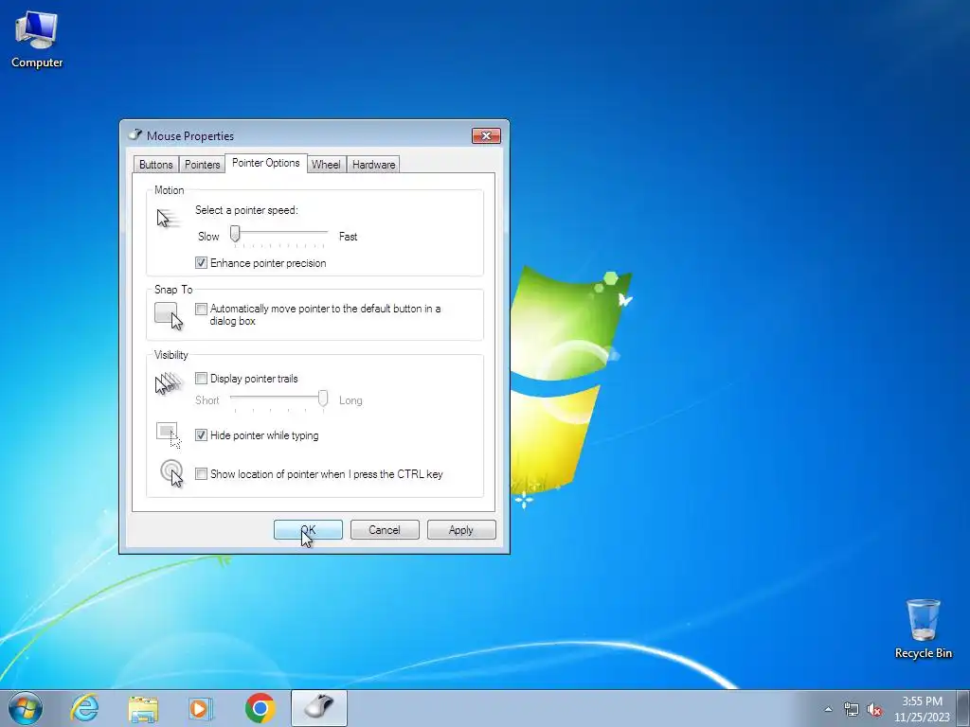This screenshot has width=970, height=727.
Task: Click the Motion pointer speed icon
Action: point(167,219)
